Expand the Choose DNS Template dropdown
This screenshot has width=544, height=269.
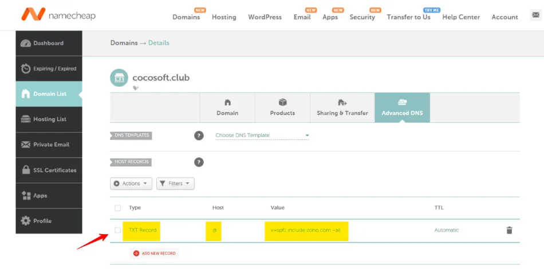[x=262, y=135]
